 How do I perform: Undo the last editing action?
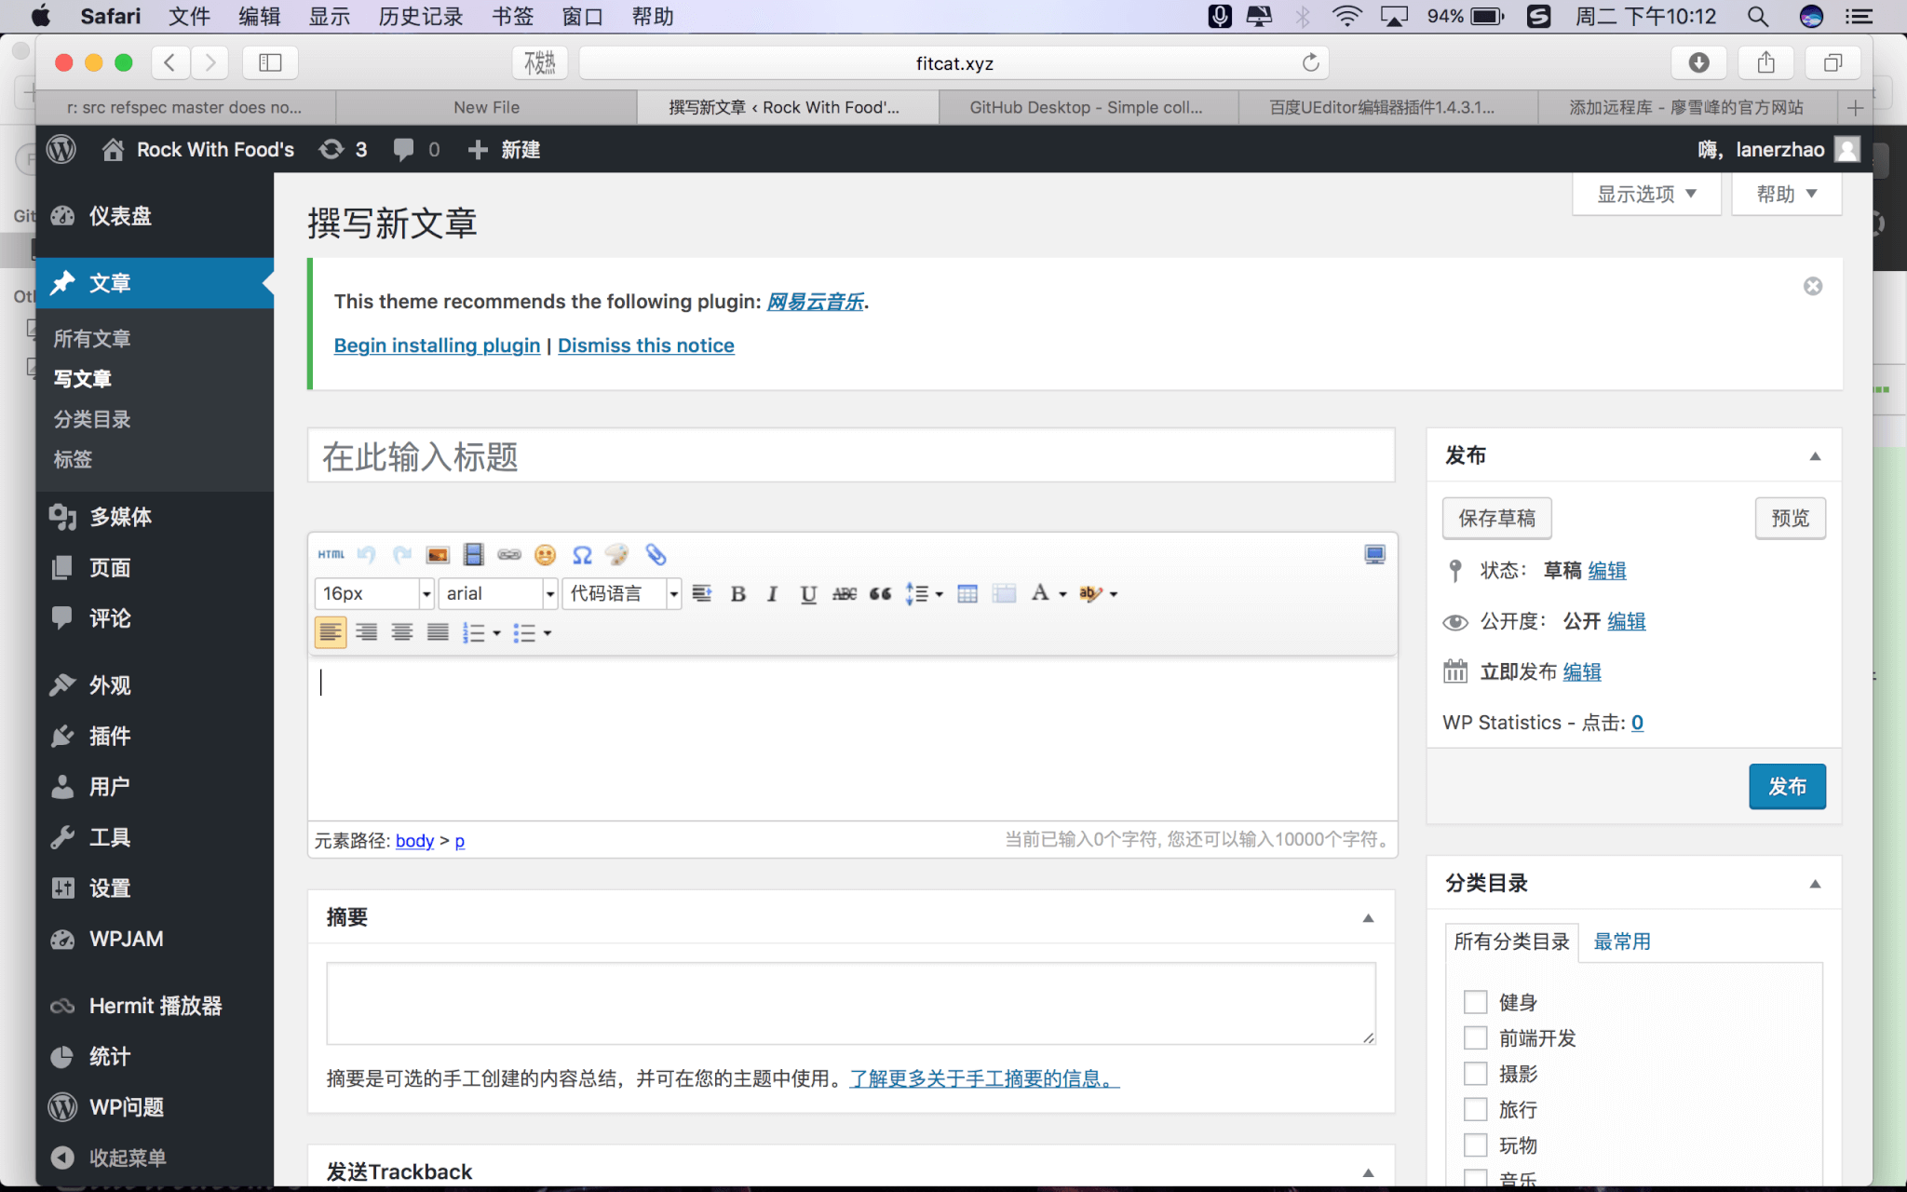[x=366, y=553]
